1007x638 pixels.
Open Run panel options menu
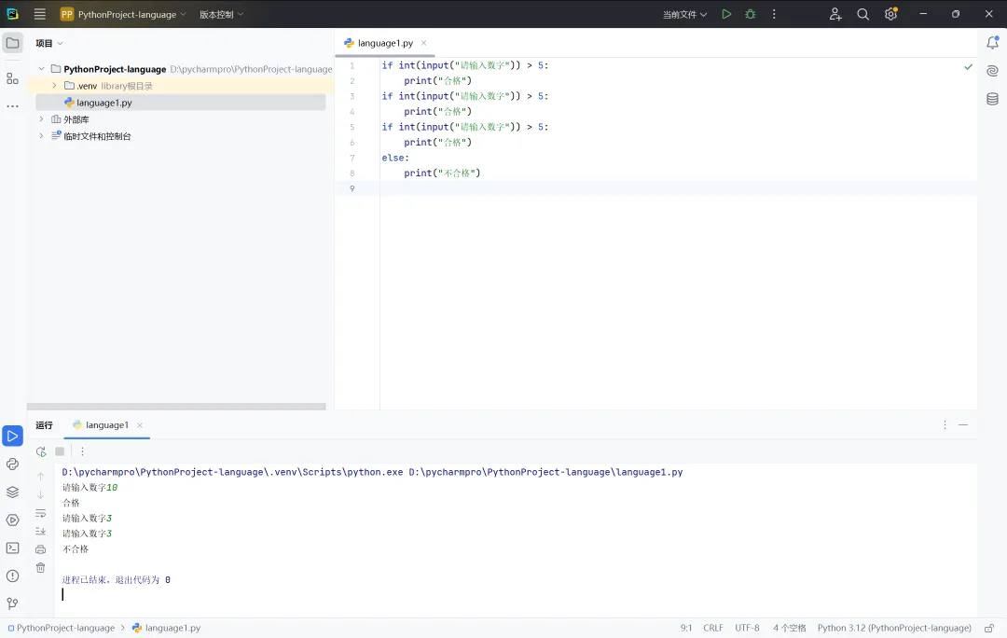[945, 424]
